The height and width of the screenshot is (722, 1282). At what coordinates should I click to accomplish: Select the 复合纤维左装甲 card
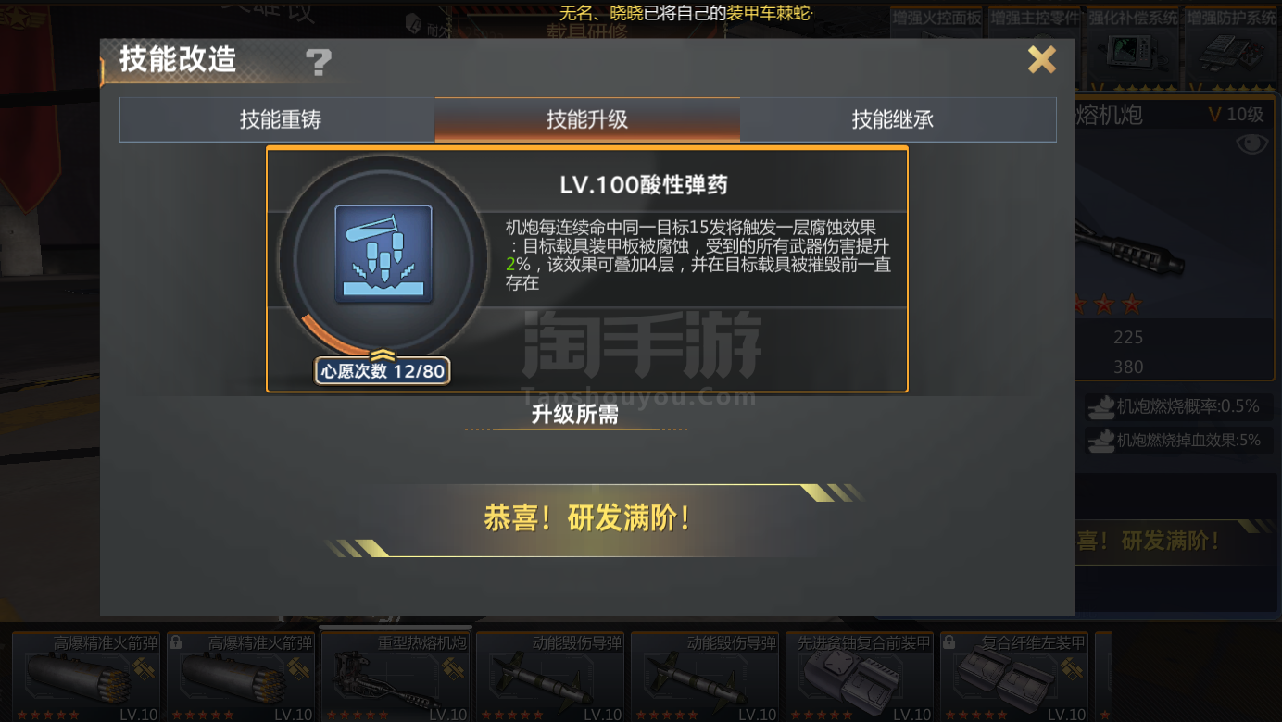pos(1014,677)
